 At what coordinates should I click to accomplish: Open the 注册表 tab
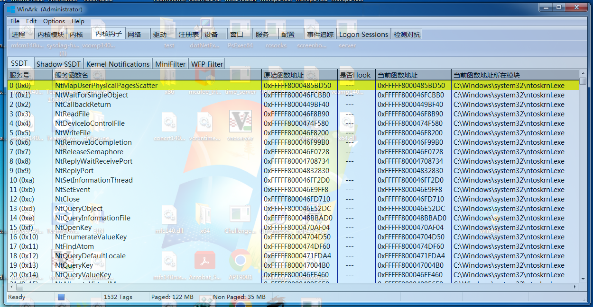tap(189, 34)
